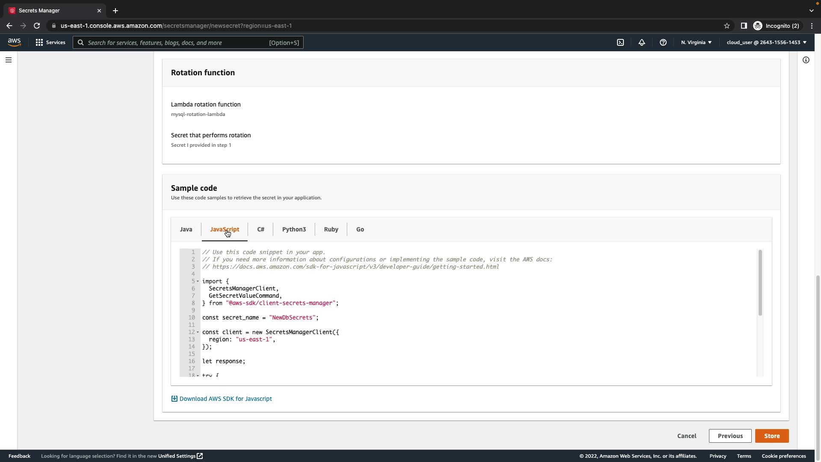Open the help question-mark icon

(663, 42)
